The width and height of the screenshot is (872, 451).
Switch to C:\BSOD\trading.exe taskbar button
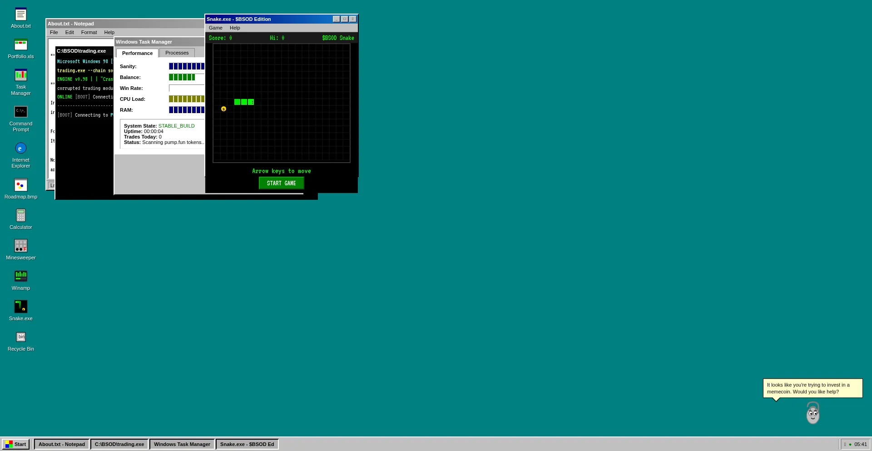click(119, 444)
